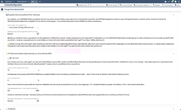Viewport: 181px width, 110px height.
Task: Collapse the Feedback section chevron
Action: (x=173, y=109)
